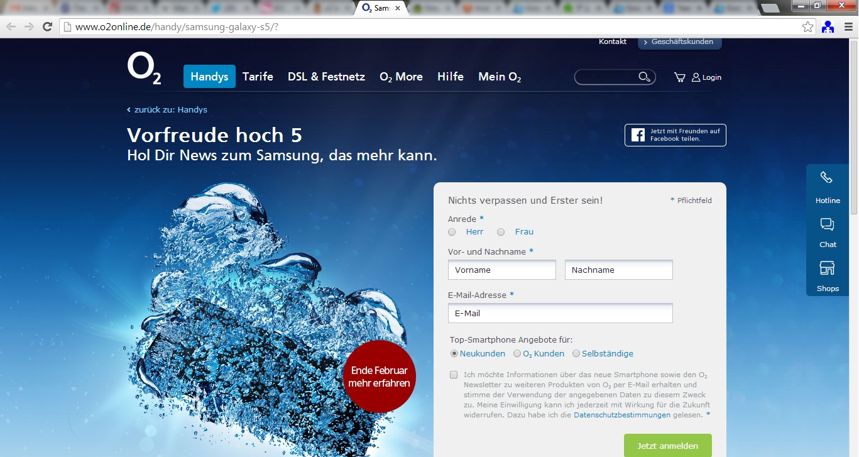Click the 'Vorfreude hoch 5' heading
Image resolution: width=859 pixels, height=457 pixels.
click(214, 135)
